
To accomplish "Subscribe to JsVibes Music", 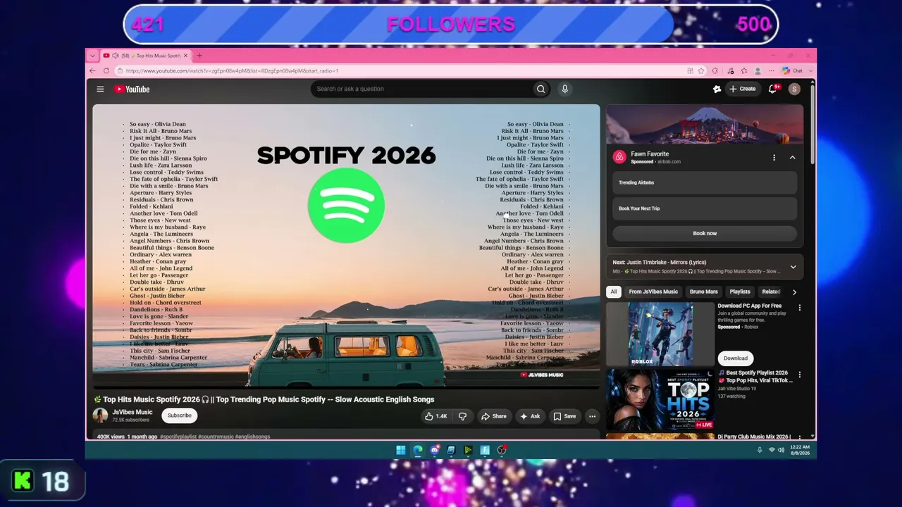I will click(x=180, y=415).
